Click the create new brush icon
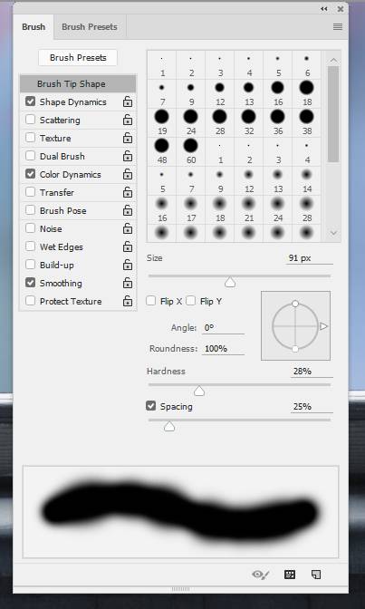Screen dimensions: 365x609 (316, 575)
